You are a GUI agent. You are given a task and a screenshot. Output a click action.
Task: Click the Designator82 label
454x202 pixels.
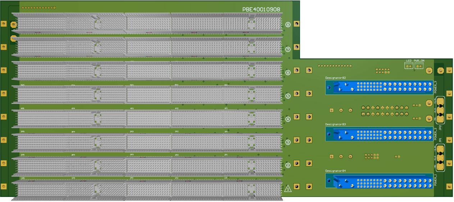[x=335, y=78]
